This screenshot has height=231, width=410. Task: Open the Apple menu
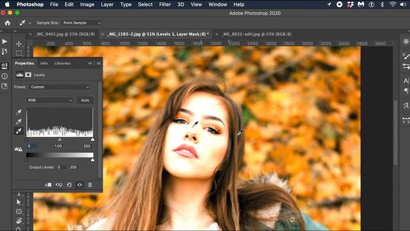coord(7,4)
